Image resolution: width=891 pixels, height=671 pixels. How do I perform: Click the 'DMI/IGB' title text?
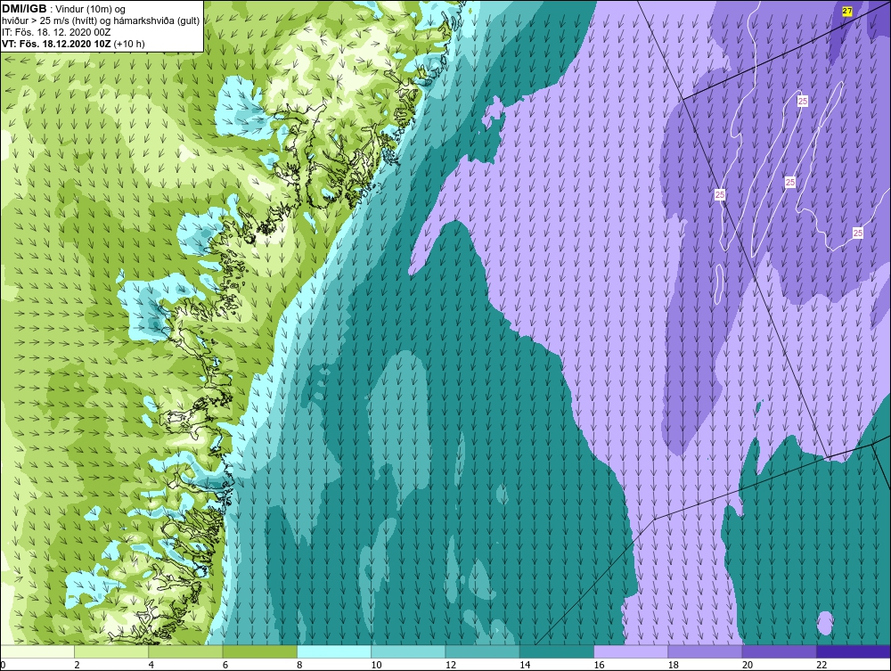coord(24,9)
